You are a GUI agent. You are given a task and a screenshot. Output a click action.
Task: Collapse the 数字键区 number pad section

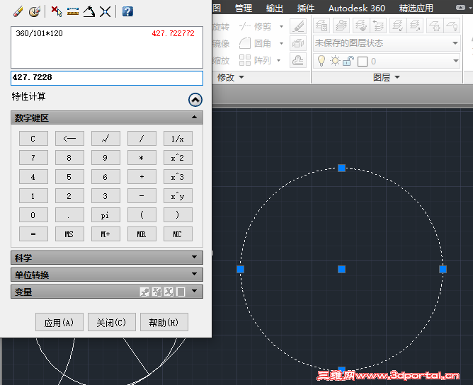tap(194, 117)
